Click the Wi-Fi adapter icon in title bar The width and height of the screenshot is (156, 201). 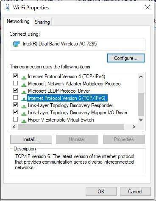click(x=8, y=7)
